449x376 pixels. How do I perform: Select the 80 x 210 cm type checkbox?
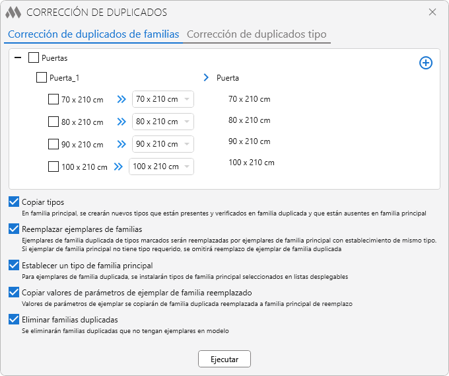pyautogui.click(x=53, y=122)
